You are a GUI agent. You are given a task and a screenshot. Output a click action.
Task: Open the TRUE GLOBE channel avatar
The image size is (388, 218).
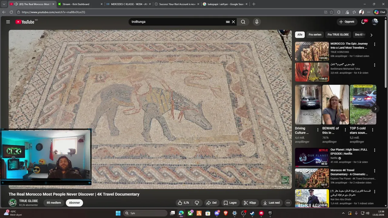coord(13,203)
